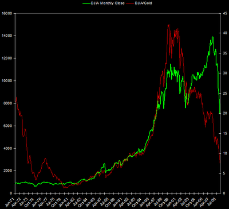Viewport: 229px width, 209px height.
Task: Click the 16000 left axis label
Action: [6, 13]
